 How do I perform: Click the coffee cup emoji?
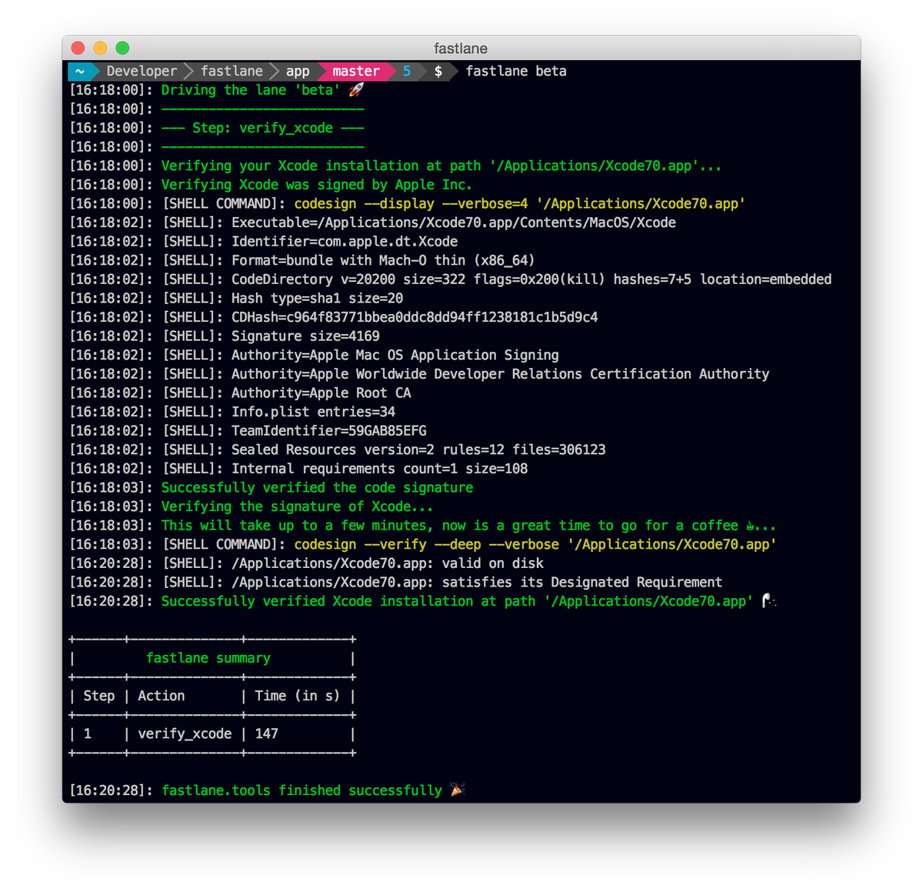pos(751,526)
